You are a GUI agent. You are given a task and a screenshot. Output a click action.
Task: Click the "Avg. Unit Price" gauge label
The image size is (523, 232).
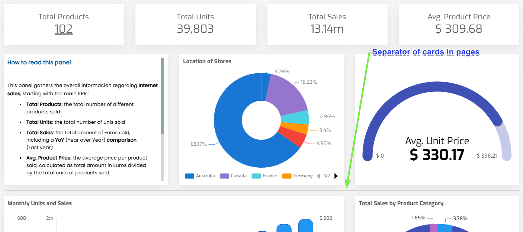[437, 141]
